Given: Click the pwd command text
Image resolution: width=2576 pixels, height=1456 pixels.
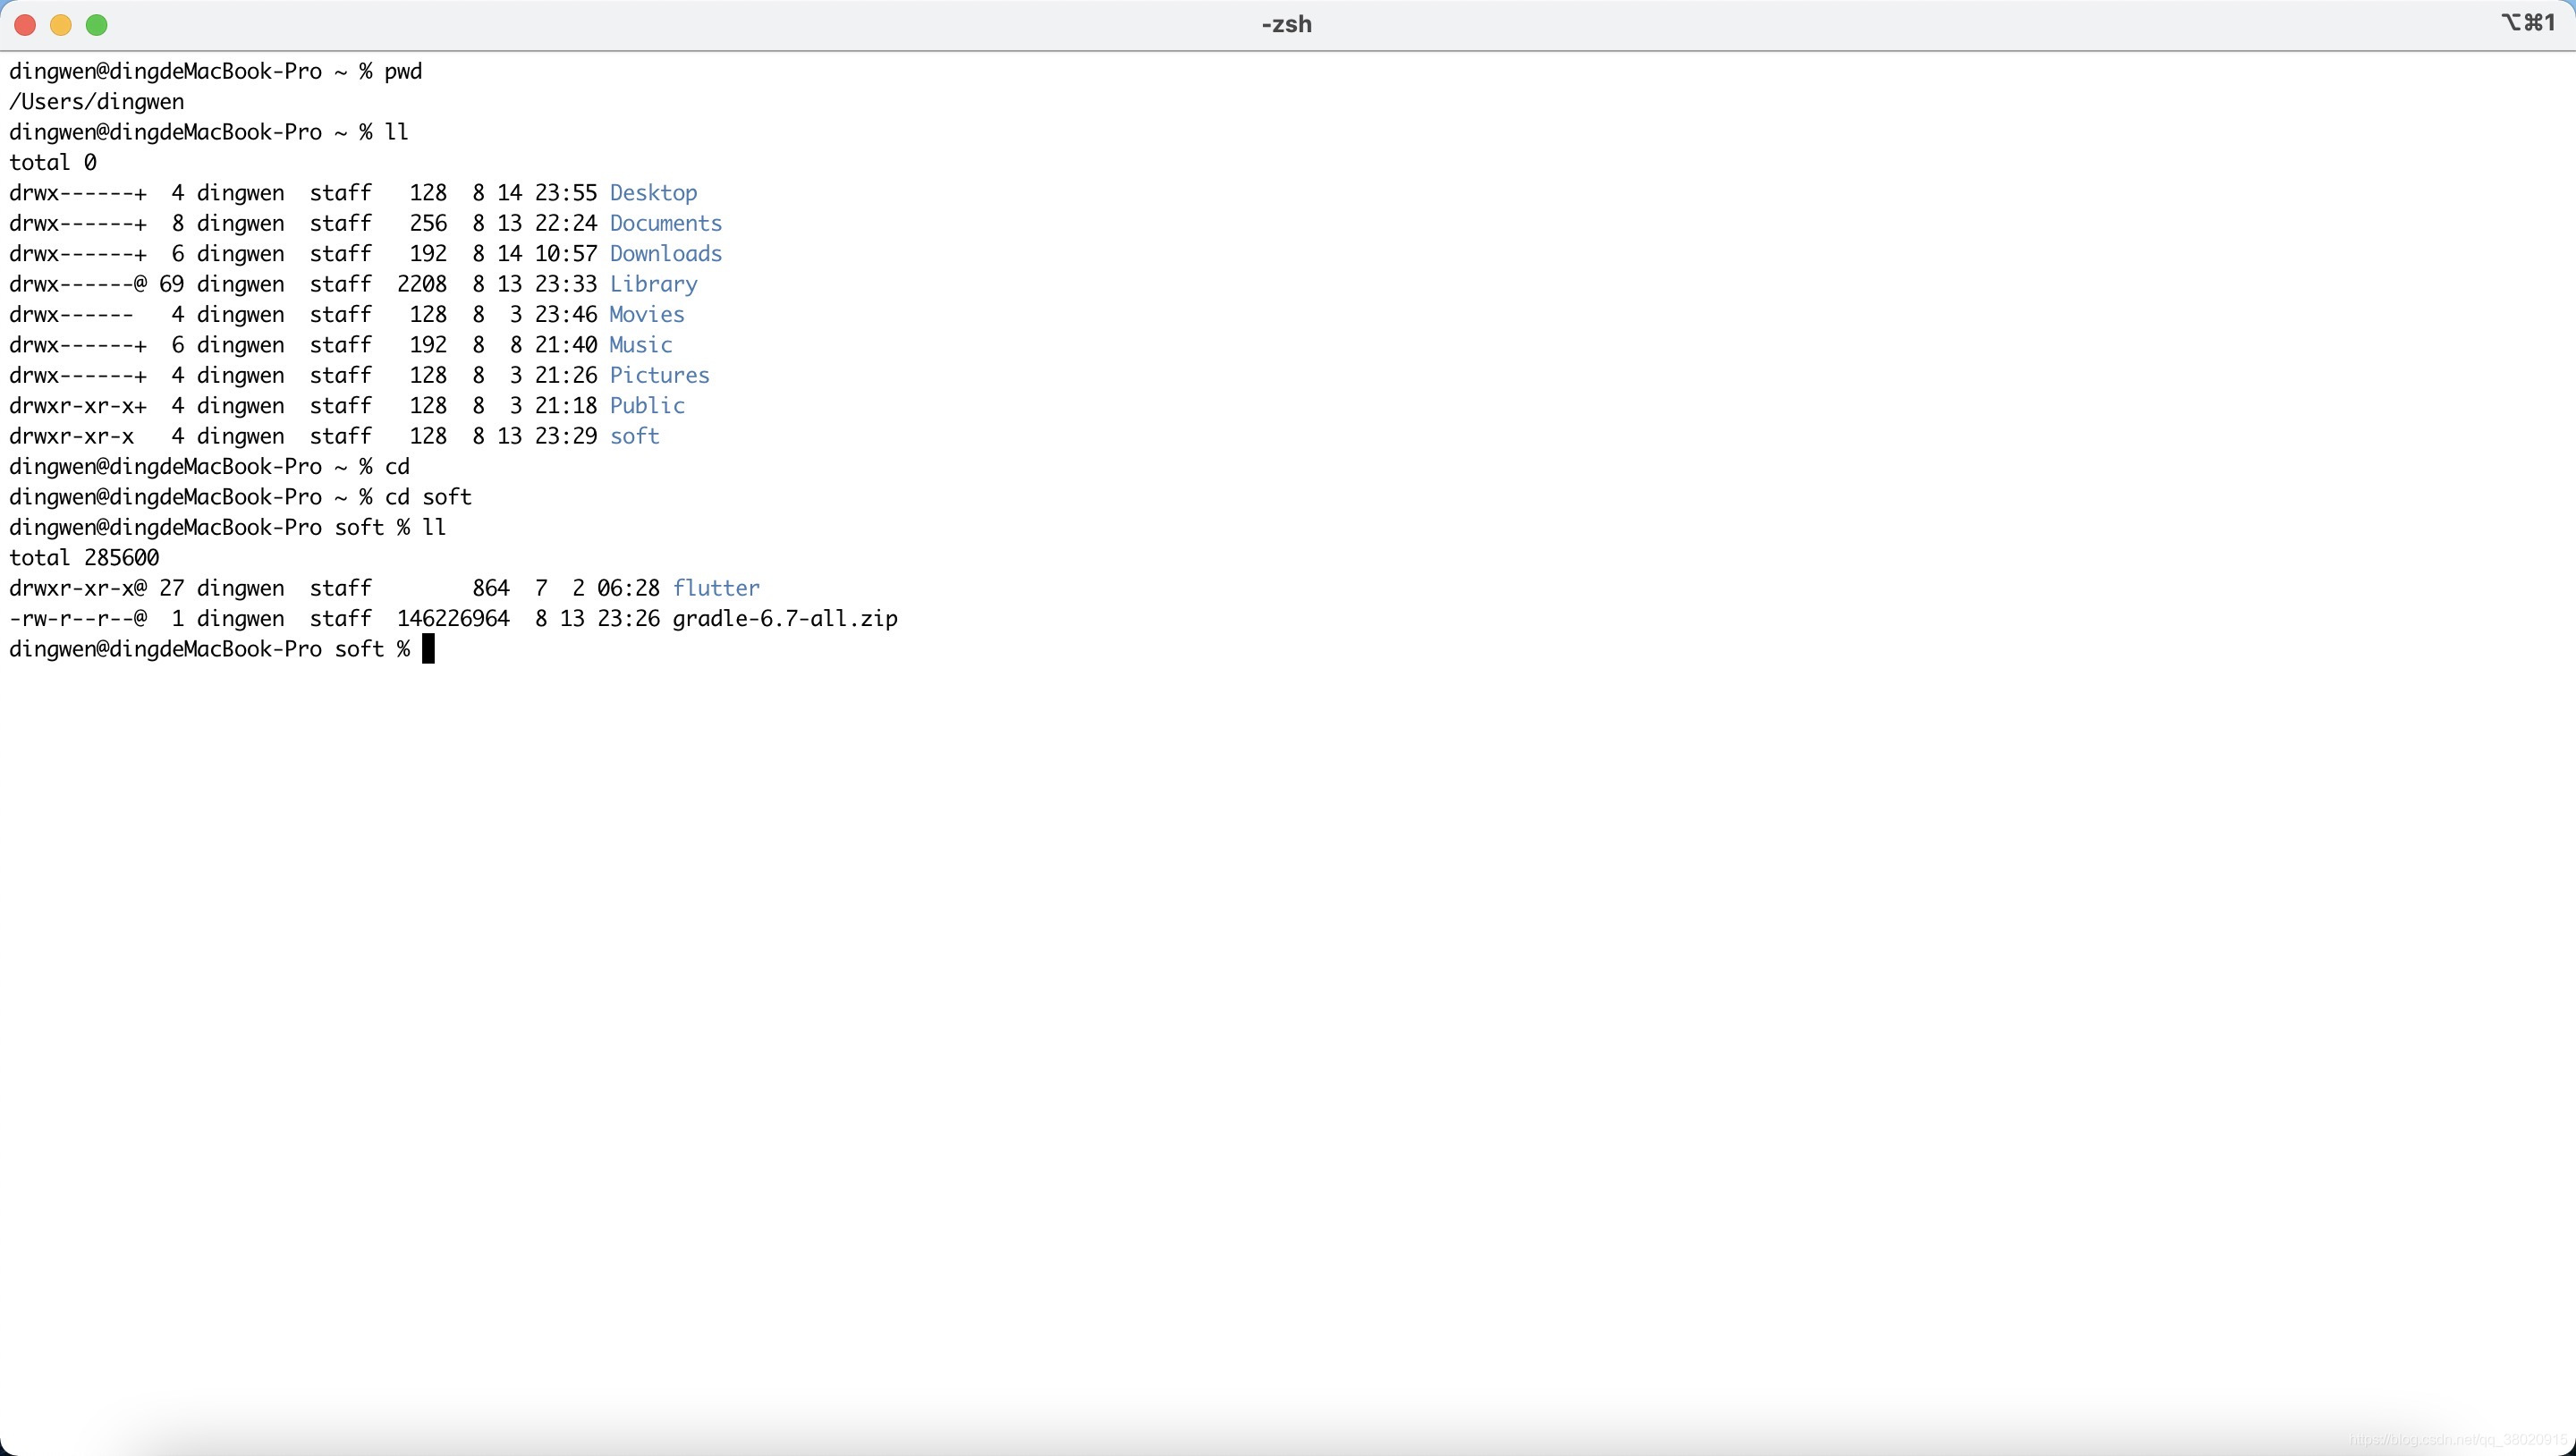Looking at the screenshot, I should click(404, 72).
